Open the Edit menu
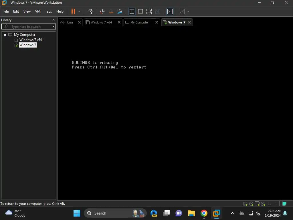The width and height of the screenshot is (293, 220). coord(16,11)
